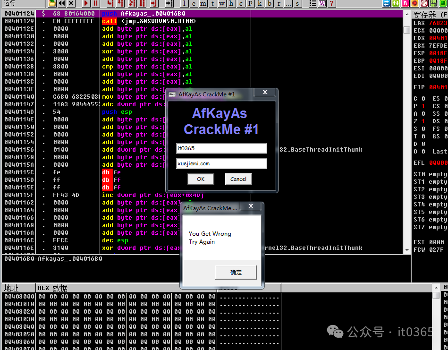Open the Memory map 'm' button
448x350 pixels.
tap(203, 3)
